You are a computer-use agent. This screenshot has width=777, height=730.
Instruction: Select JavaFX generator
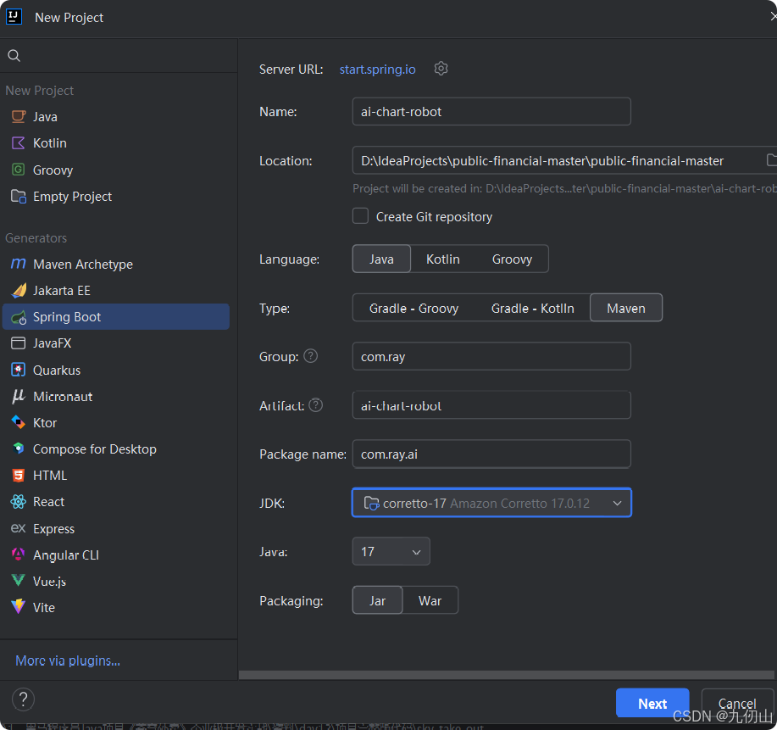pos(116,343)
